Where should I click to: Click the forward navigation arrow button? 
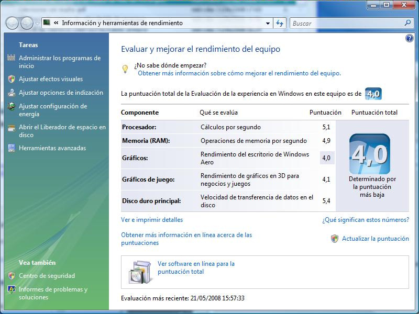(26, 23)
